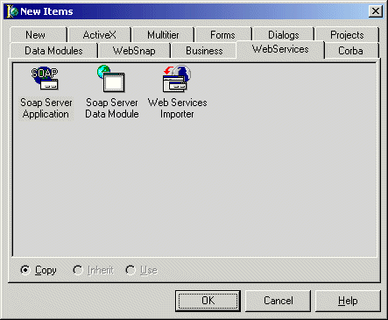Open the Multitier tab
Image resolution: width=388 pixels, height=320 pixels.
[x=163, y=35]
